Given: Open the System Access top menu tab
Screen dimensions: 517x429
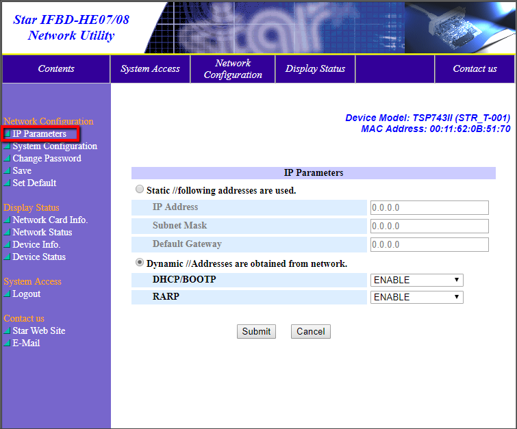Looking at the screenshot, I should pos(150,69).
